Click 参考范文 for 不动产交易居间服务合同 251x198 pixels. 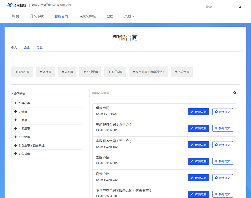[223, 194]
